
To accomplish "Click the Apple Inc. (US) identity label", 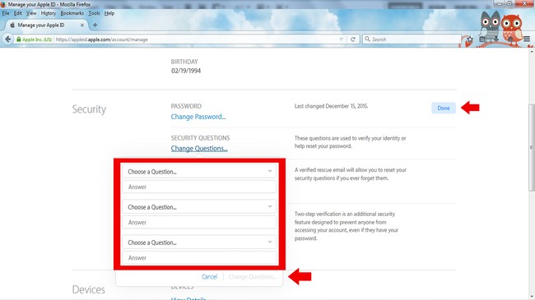I will 37,39.
